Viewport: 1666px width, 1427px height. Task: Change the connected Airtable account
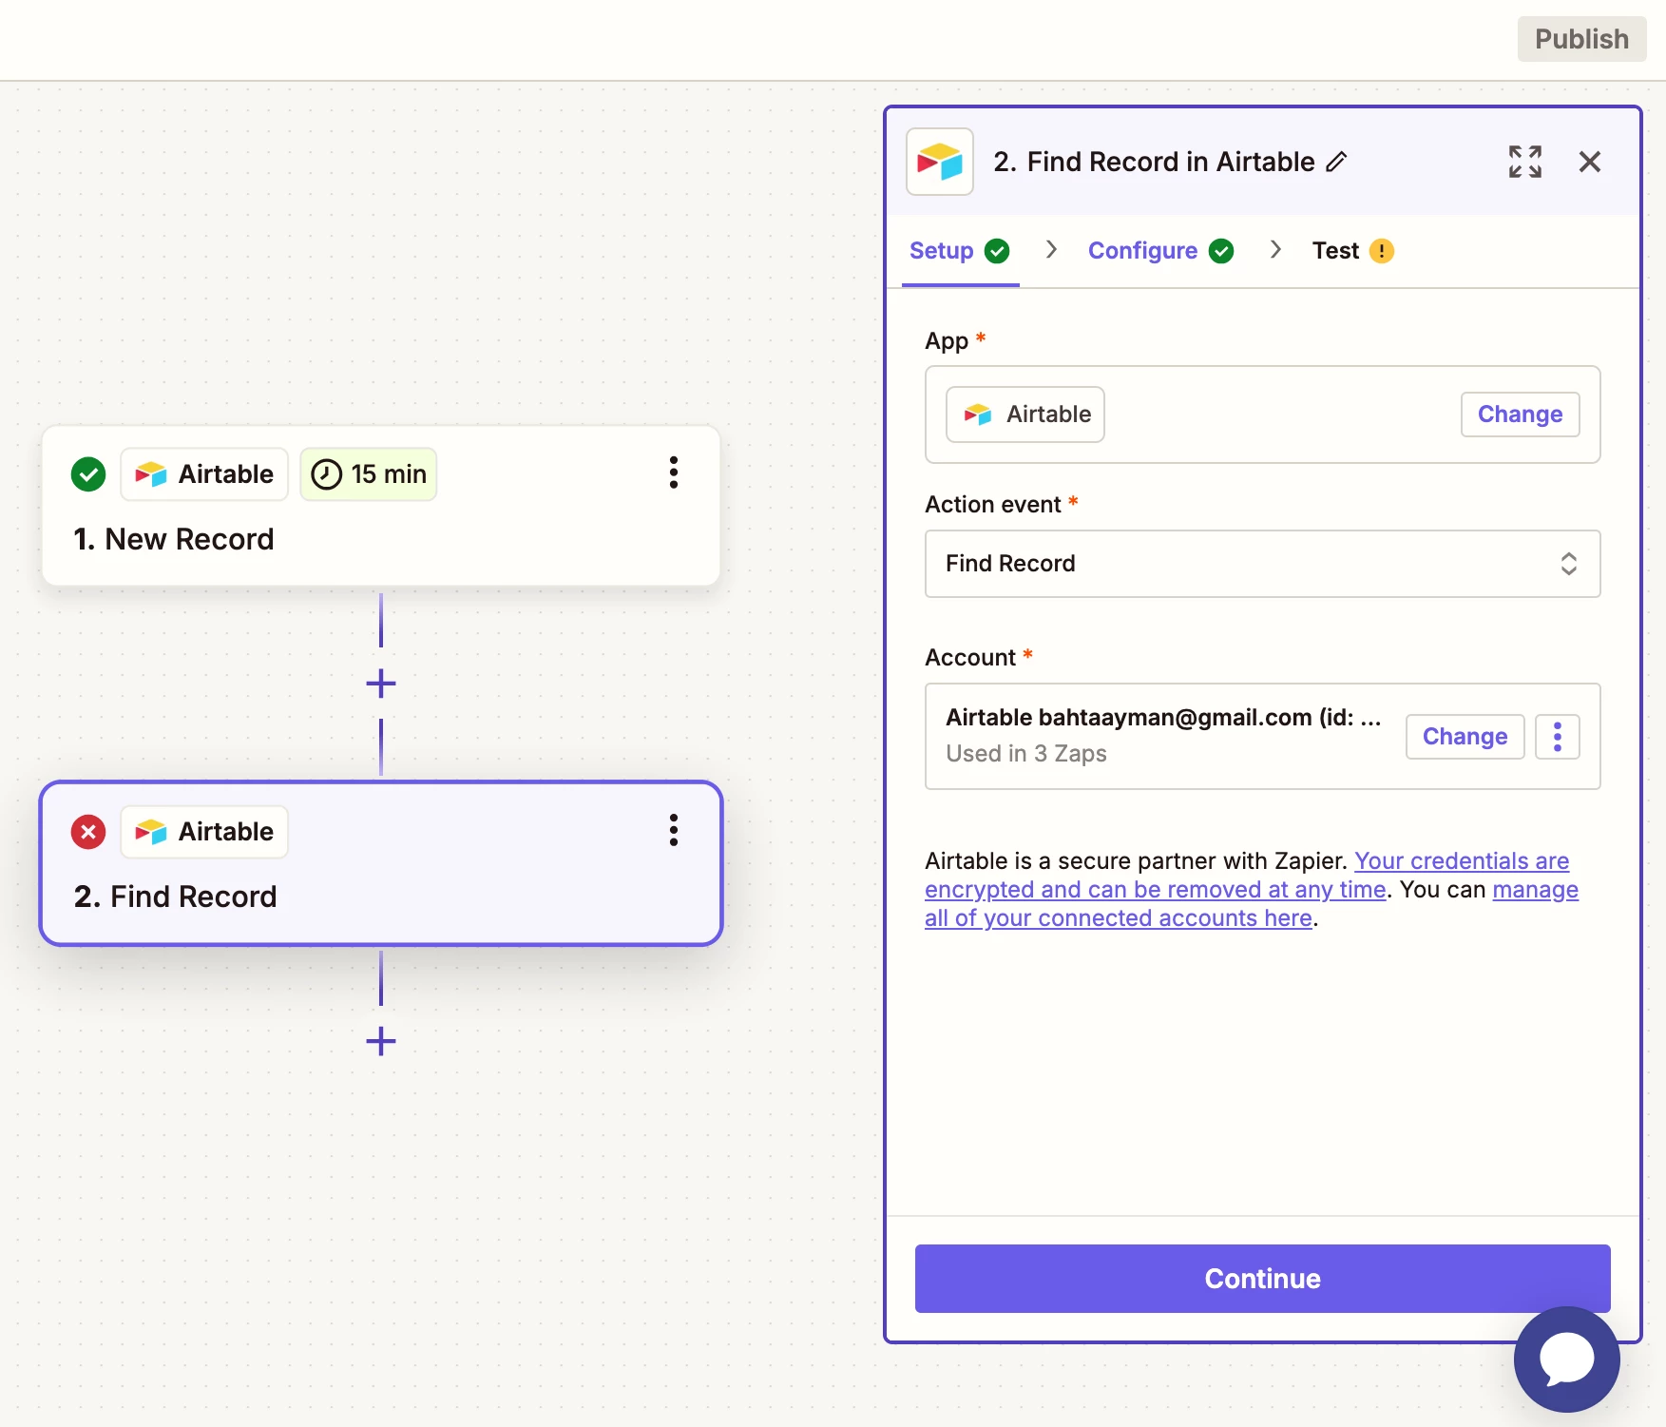(x=1465, y=737)
